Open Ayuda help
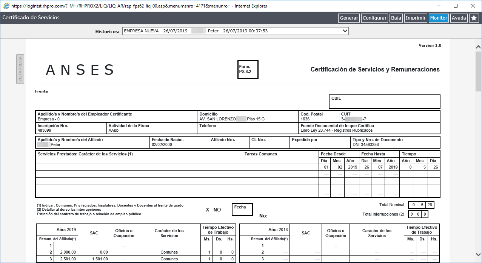482x263 pixels. (459, 18)
